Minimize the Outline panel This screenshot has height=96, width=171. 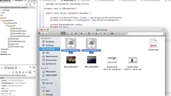pyautogui.click(x=30, y=67)
